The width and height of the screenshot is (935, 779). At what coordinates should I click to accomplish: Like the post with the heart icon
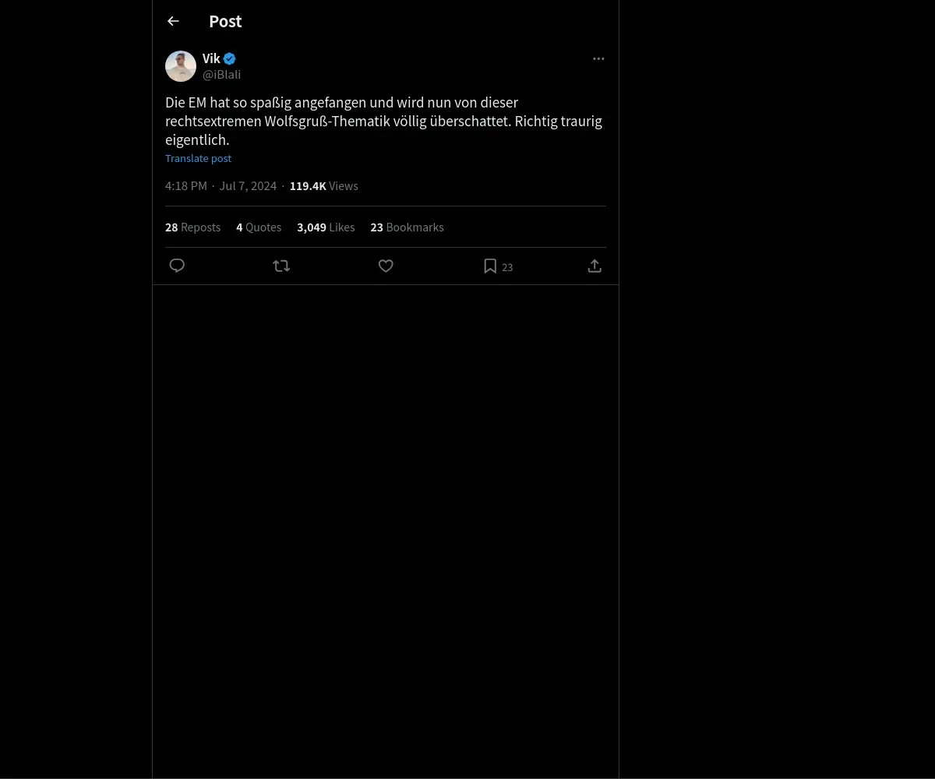coord(386,266)
